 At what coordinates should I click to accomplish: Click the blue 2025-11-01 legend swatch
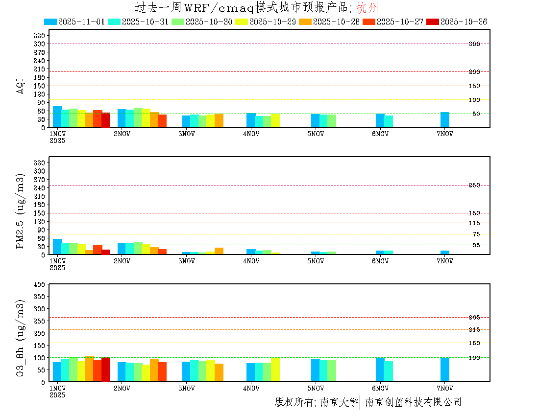[50, 22]
